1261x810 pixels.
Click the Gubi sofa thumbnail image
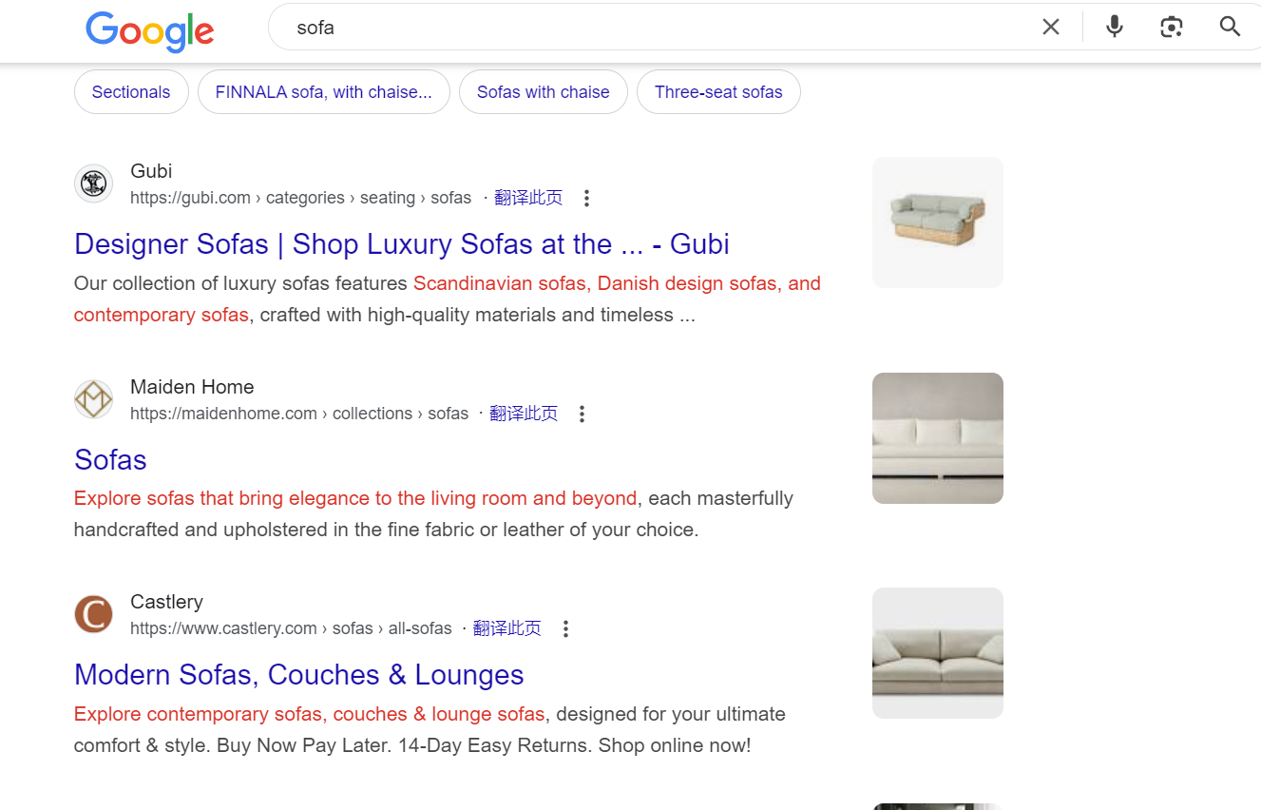click(x=937, y=222)
